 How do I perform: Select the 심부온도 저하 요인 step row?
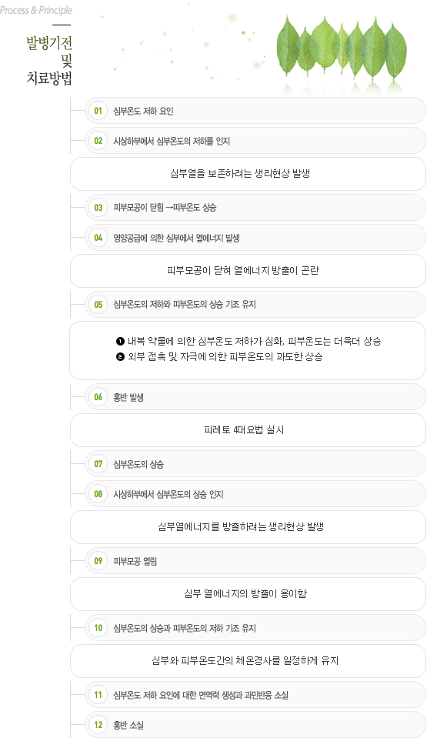pos(255,111)
